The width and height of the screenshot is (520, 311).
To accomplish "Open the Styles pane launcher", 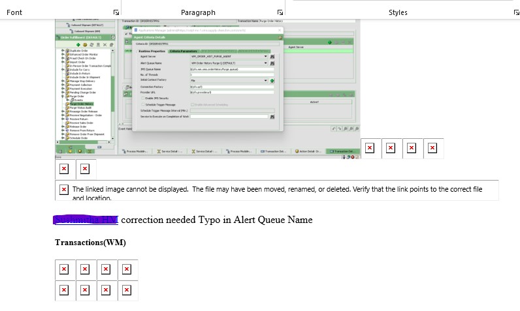I will [x=516, y=12].
